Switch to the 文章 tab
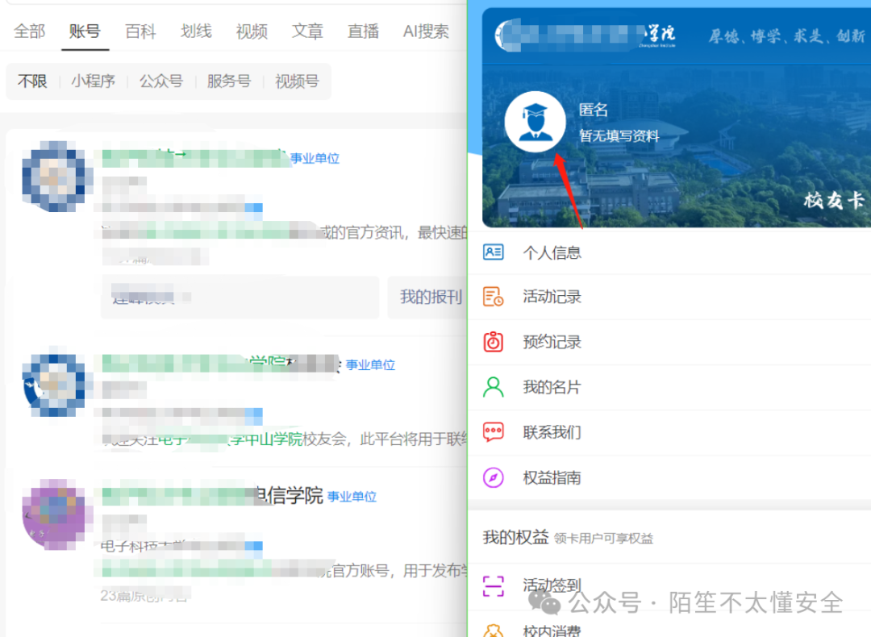The width and height of the screenshot is (871, 637). (307, 31)
